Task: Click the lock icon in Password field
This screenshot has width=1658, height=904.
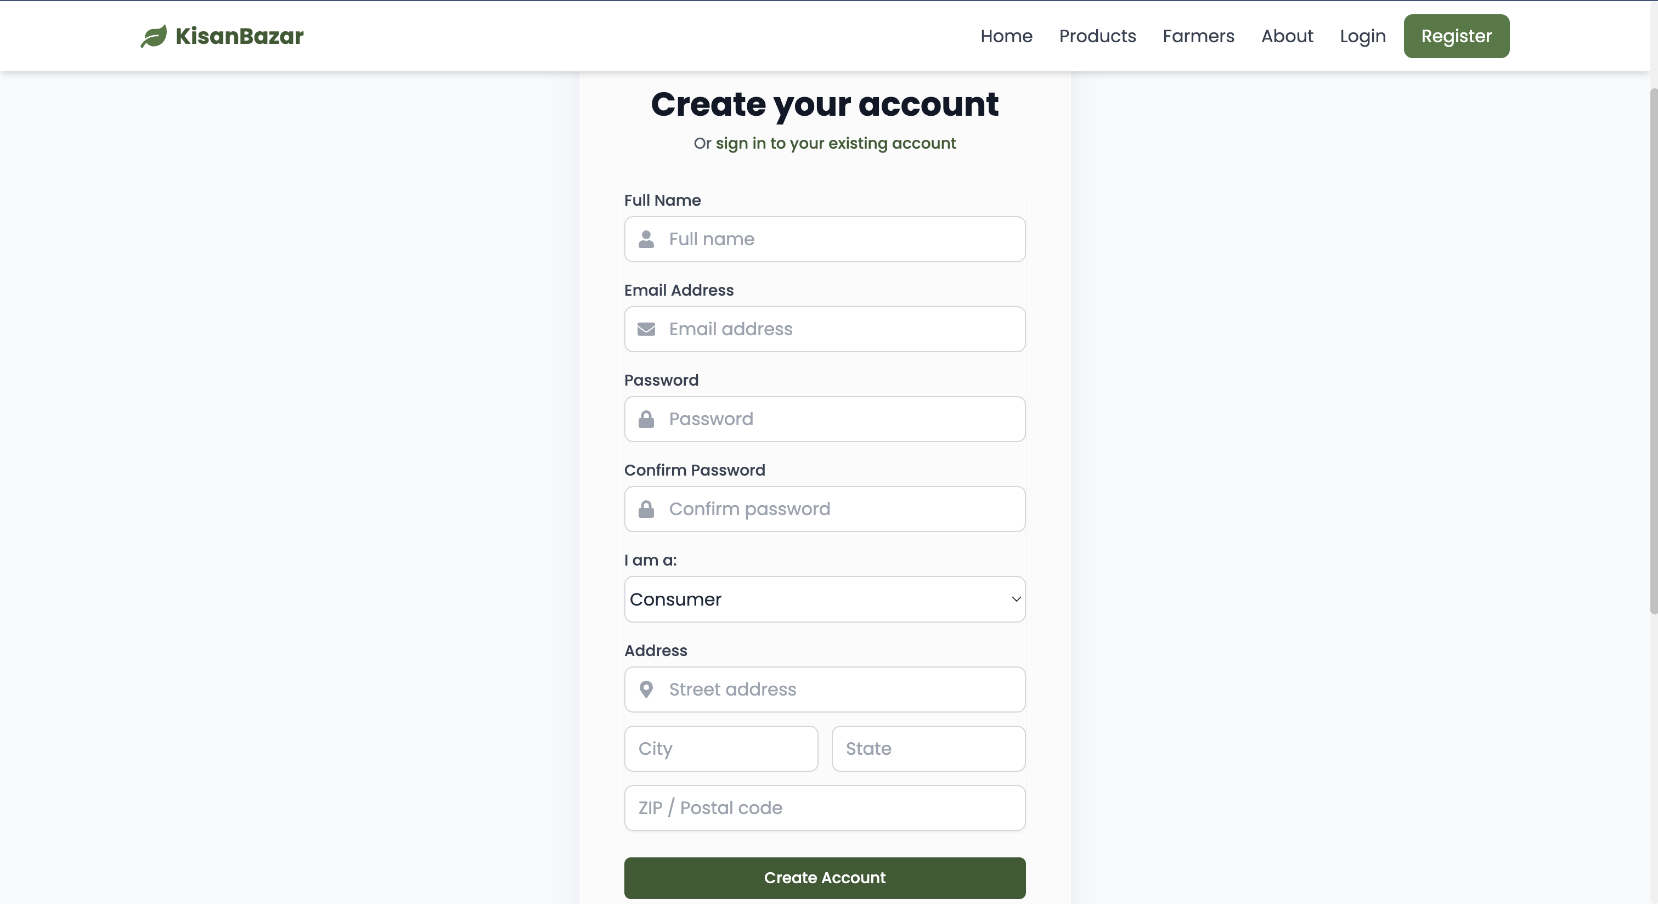Action: pyautogui.click(x=646, y=420)
